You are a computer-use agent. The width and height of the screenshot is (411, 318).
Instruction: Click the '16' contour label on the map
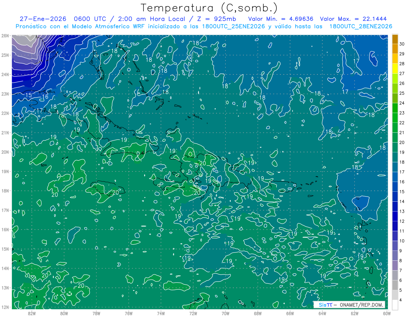45,97
